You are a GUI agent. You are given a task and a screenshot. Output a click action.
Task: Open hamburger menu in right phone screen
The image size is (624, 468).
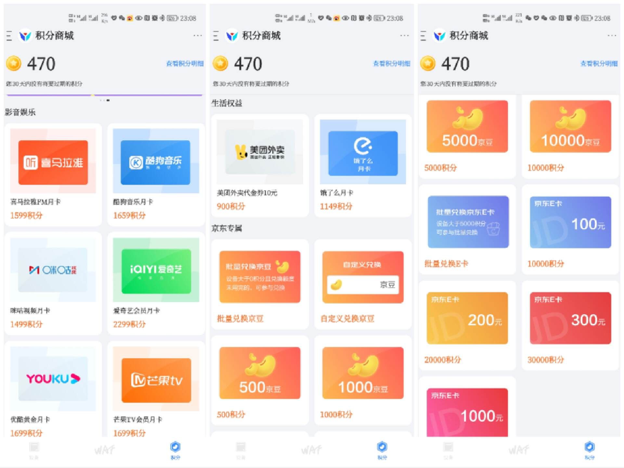coord(423,36)
